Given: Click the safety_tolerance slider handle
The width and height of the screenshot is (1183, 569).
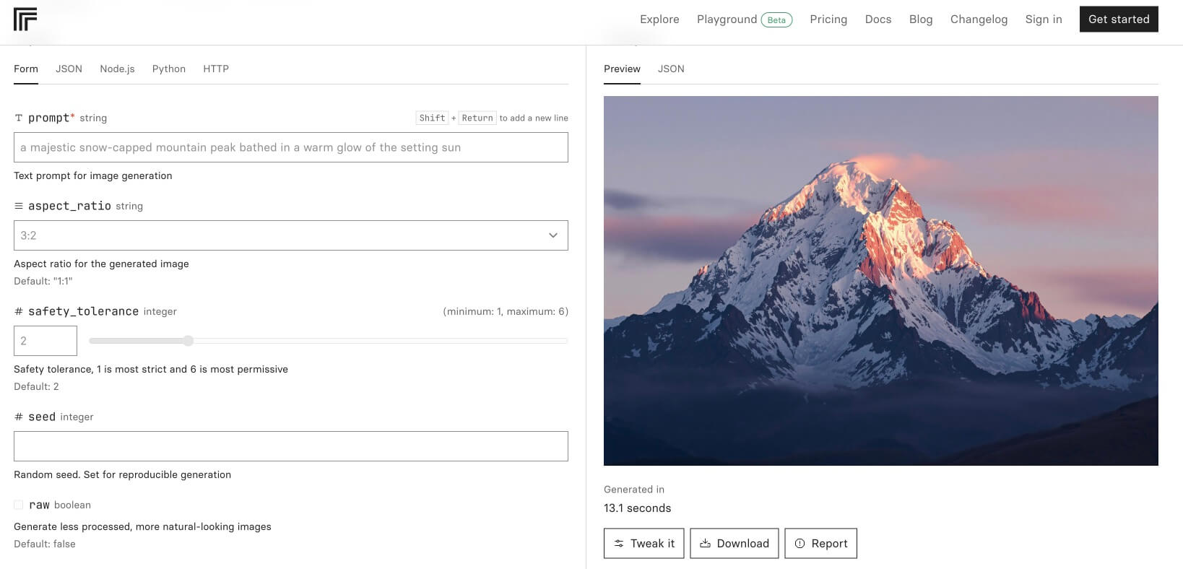Looking at the screenshot, I should pyautogui.click(x=188, y=341).
